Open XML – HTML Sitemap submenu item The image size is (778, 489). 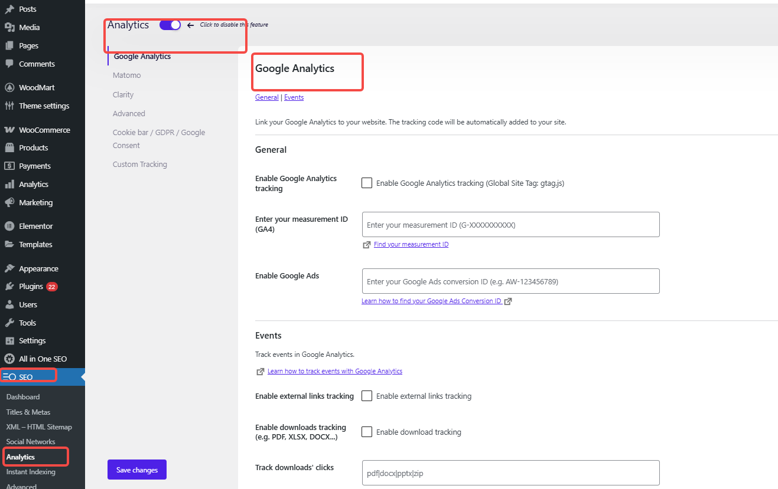point(39,426)
